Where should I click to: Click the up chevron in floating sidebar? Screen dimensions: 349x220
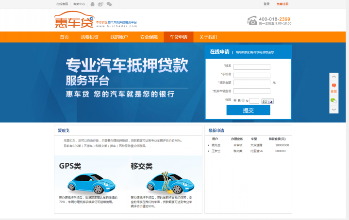coord(334,77)
